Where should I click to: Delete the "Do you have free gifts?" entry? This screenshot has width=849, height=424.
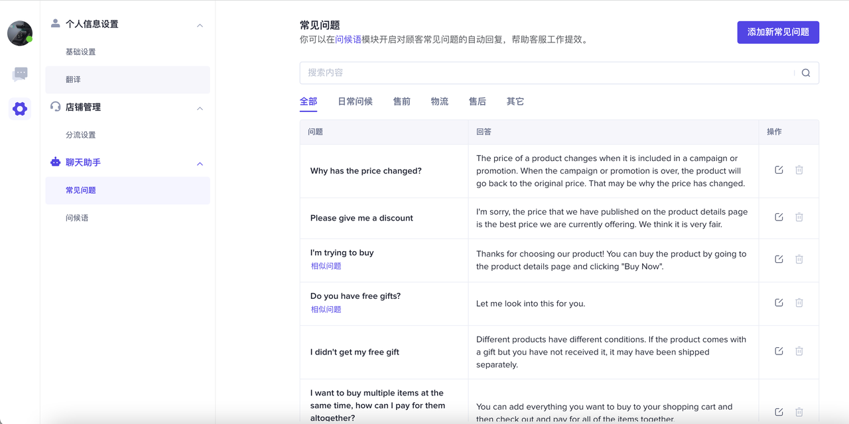[799, 303]
